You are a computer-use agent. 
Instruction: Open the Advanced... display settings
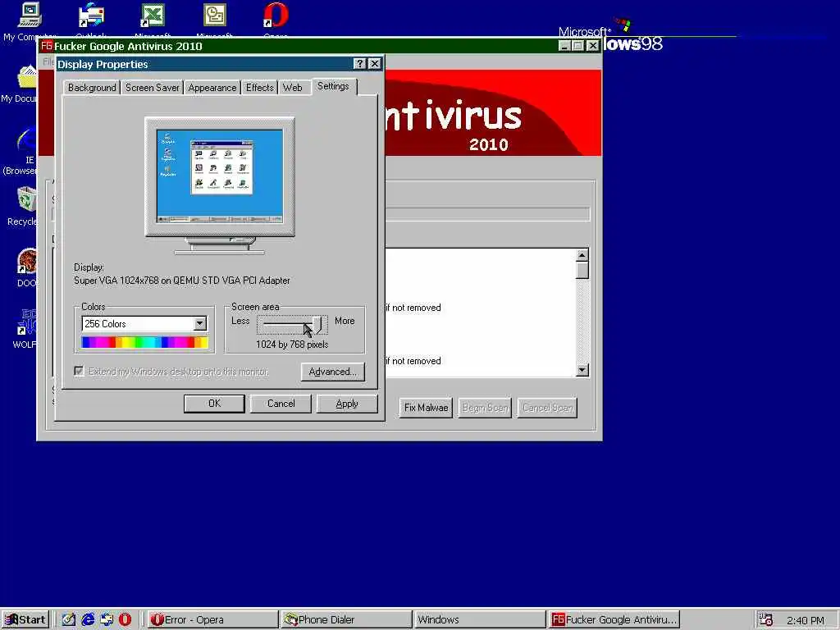(333, 372)
